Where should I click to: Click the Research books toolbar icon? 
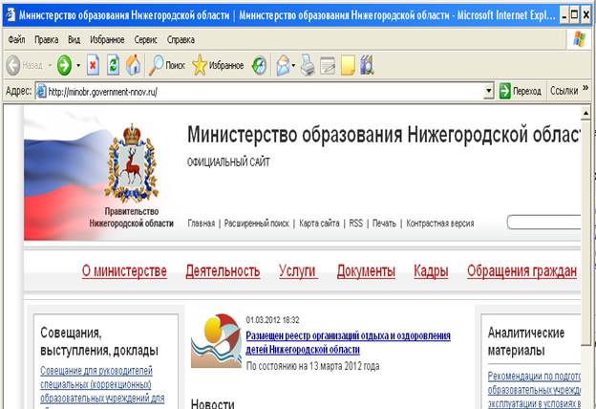(367, 65)
